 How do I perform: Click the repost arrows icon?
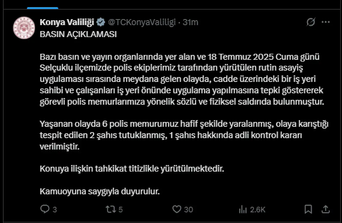[111, 209]
